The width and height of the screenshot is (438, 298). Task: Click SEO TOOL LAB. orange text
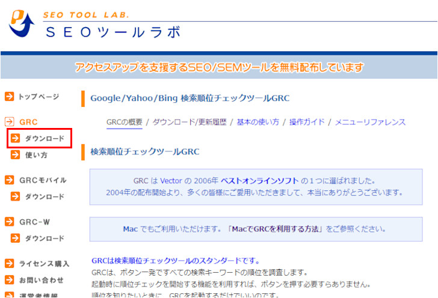(x=86, y=15)
